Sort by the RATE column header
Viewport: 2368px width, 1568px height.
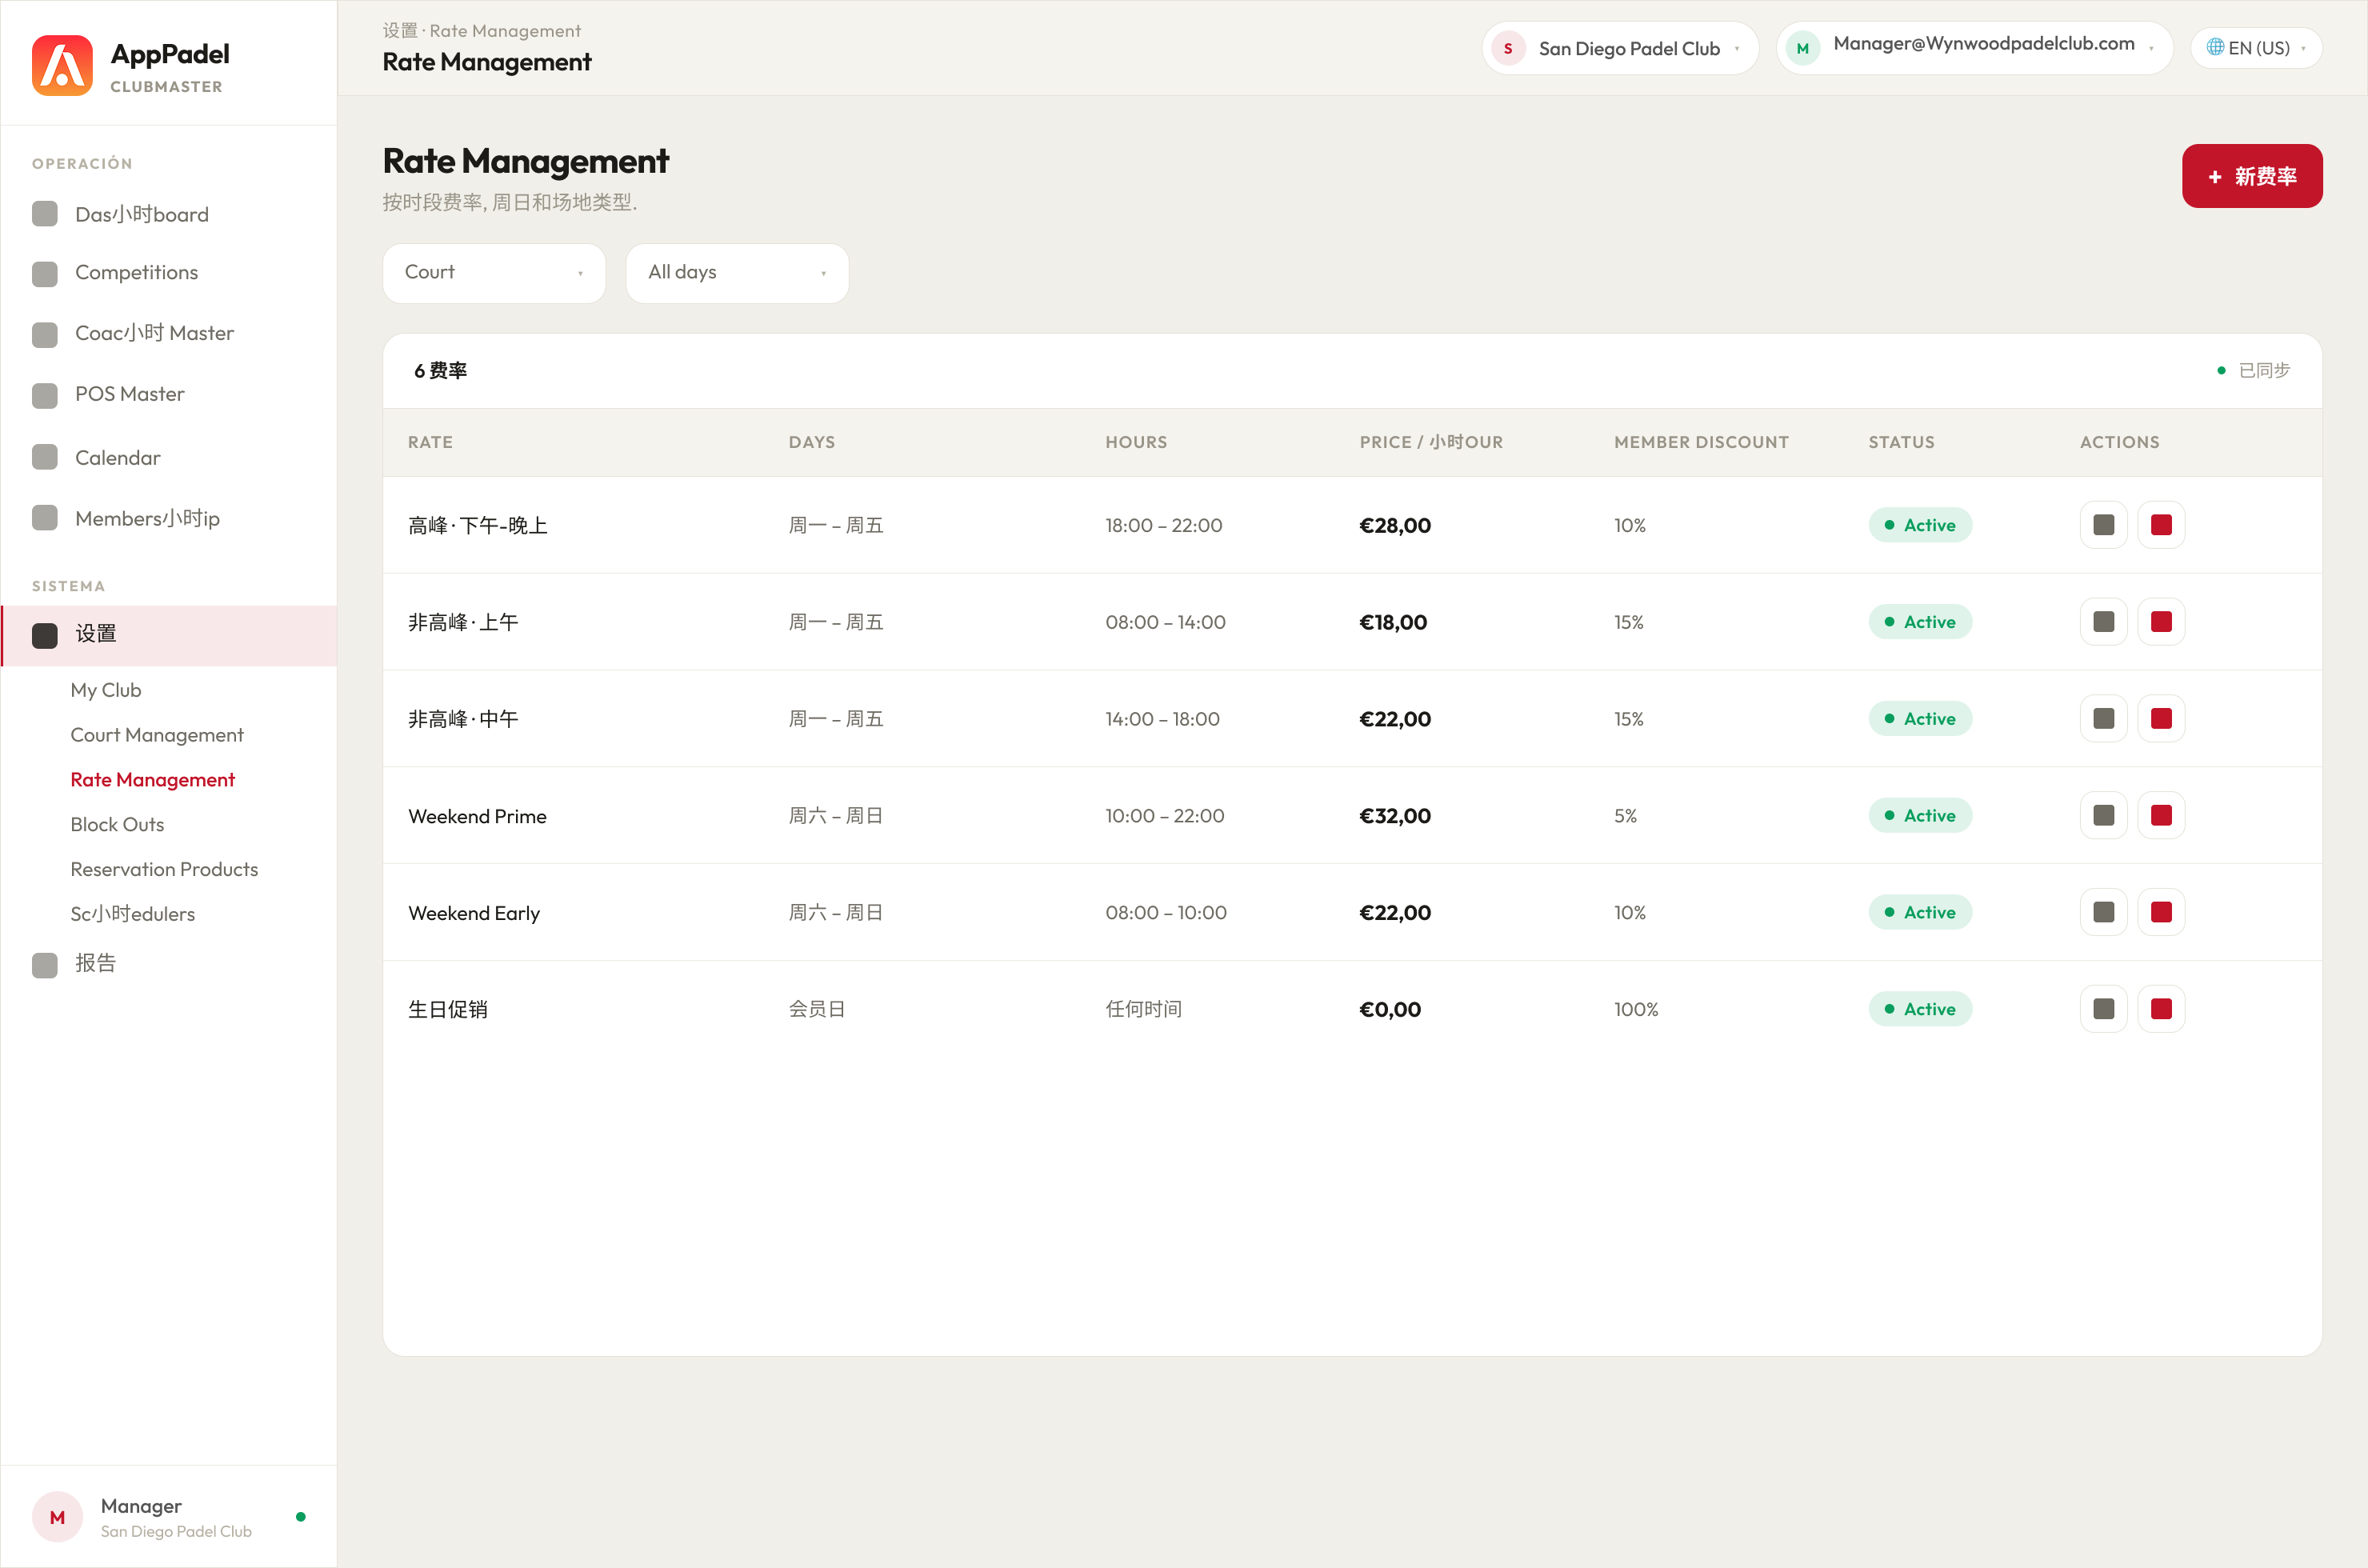pos(430,442)
